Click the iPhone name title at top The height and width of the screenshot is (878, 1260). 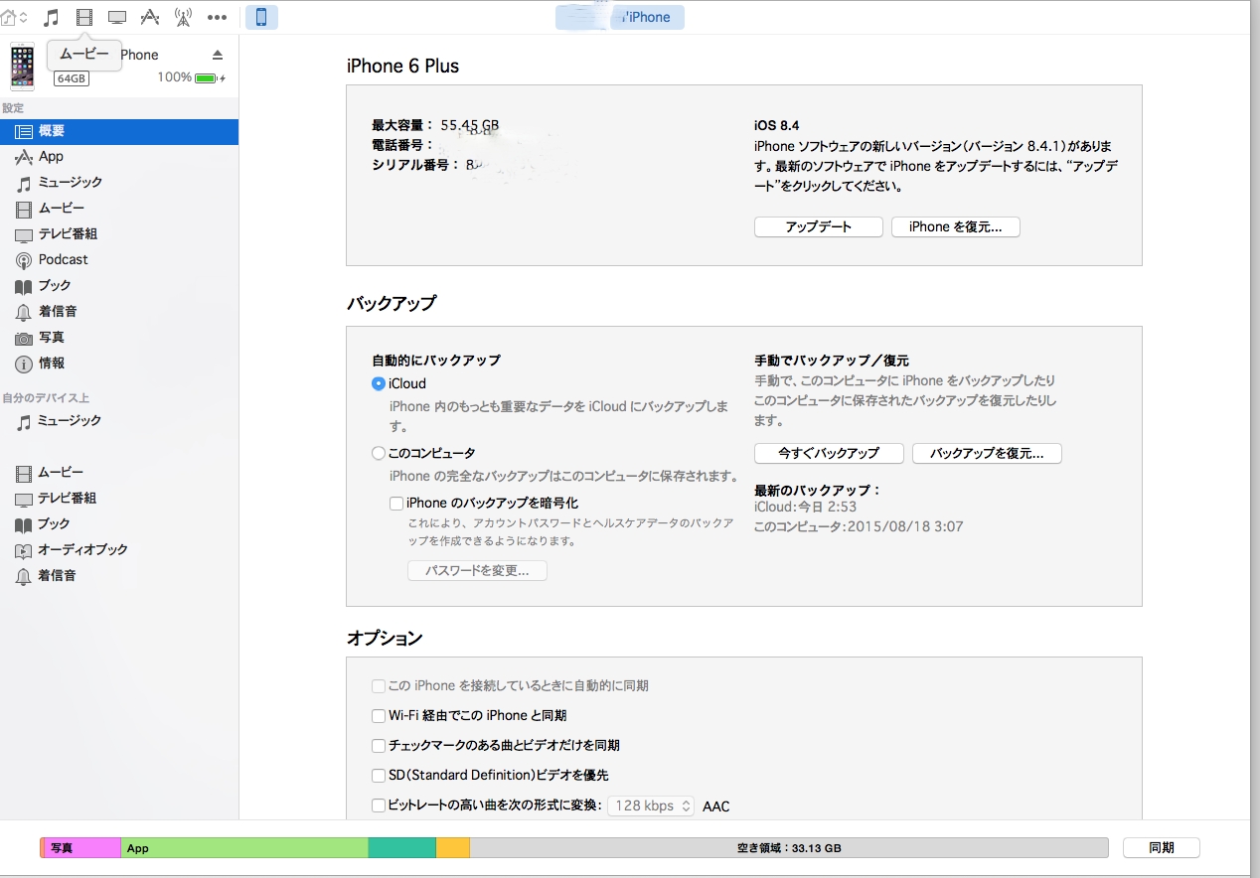(621, 17)
